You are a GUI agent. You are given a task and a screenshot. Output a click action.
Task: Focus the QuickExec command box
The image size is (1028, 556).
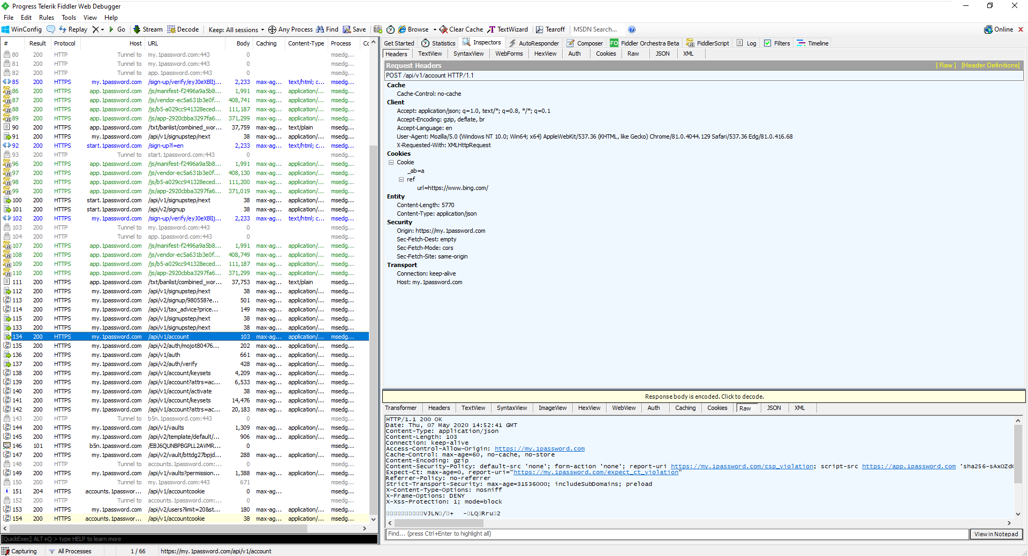(x=190, y=539)
